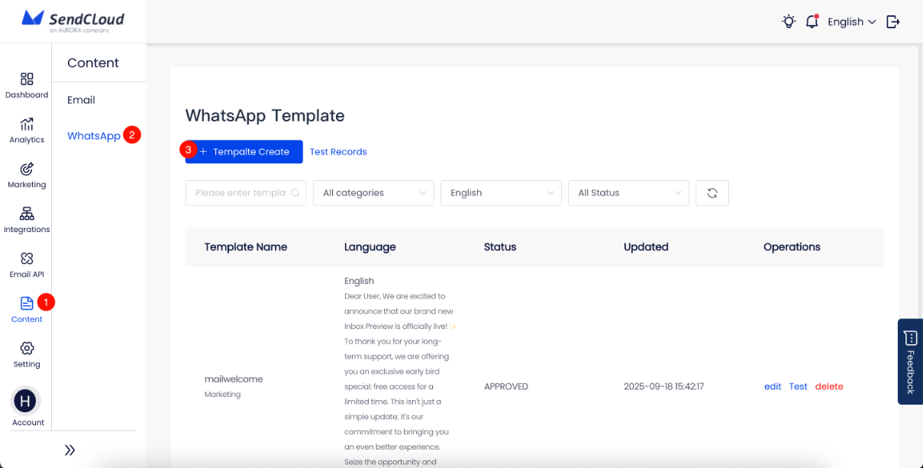Click the search magnifier icon

[295, 193]
